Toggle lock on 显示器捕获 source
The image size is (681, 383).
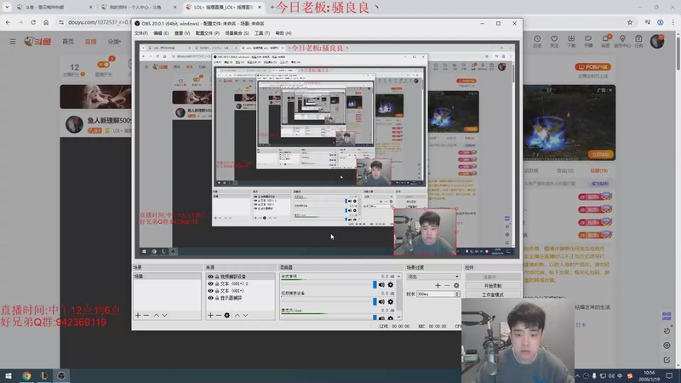[x=217, y=298]
